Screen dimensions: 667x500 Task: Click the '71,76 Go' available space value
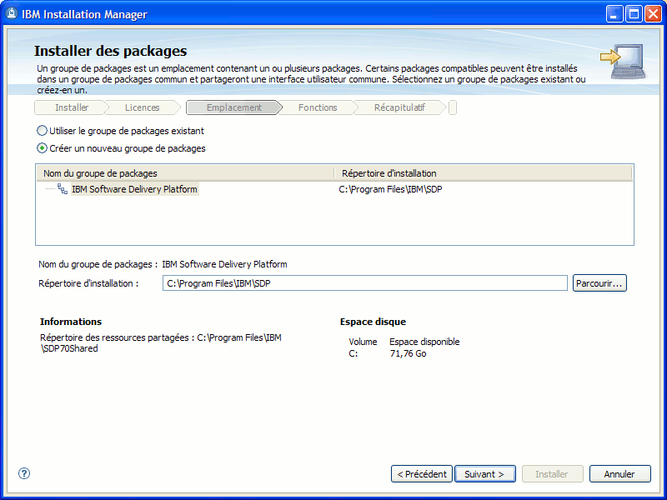tap(408, 353)
